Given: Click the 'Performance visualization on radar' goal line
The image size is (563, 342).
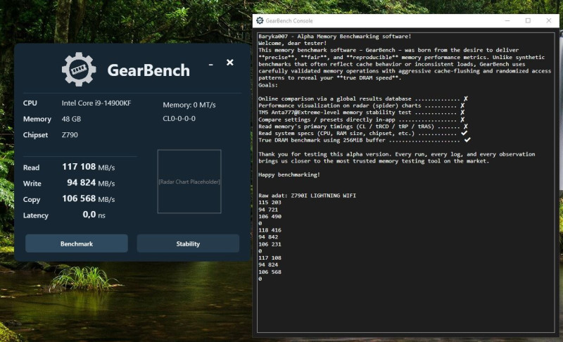Looking at the screenshot, I should (x=362, y=106).
